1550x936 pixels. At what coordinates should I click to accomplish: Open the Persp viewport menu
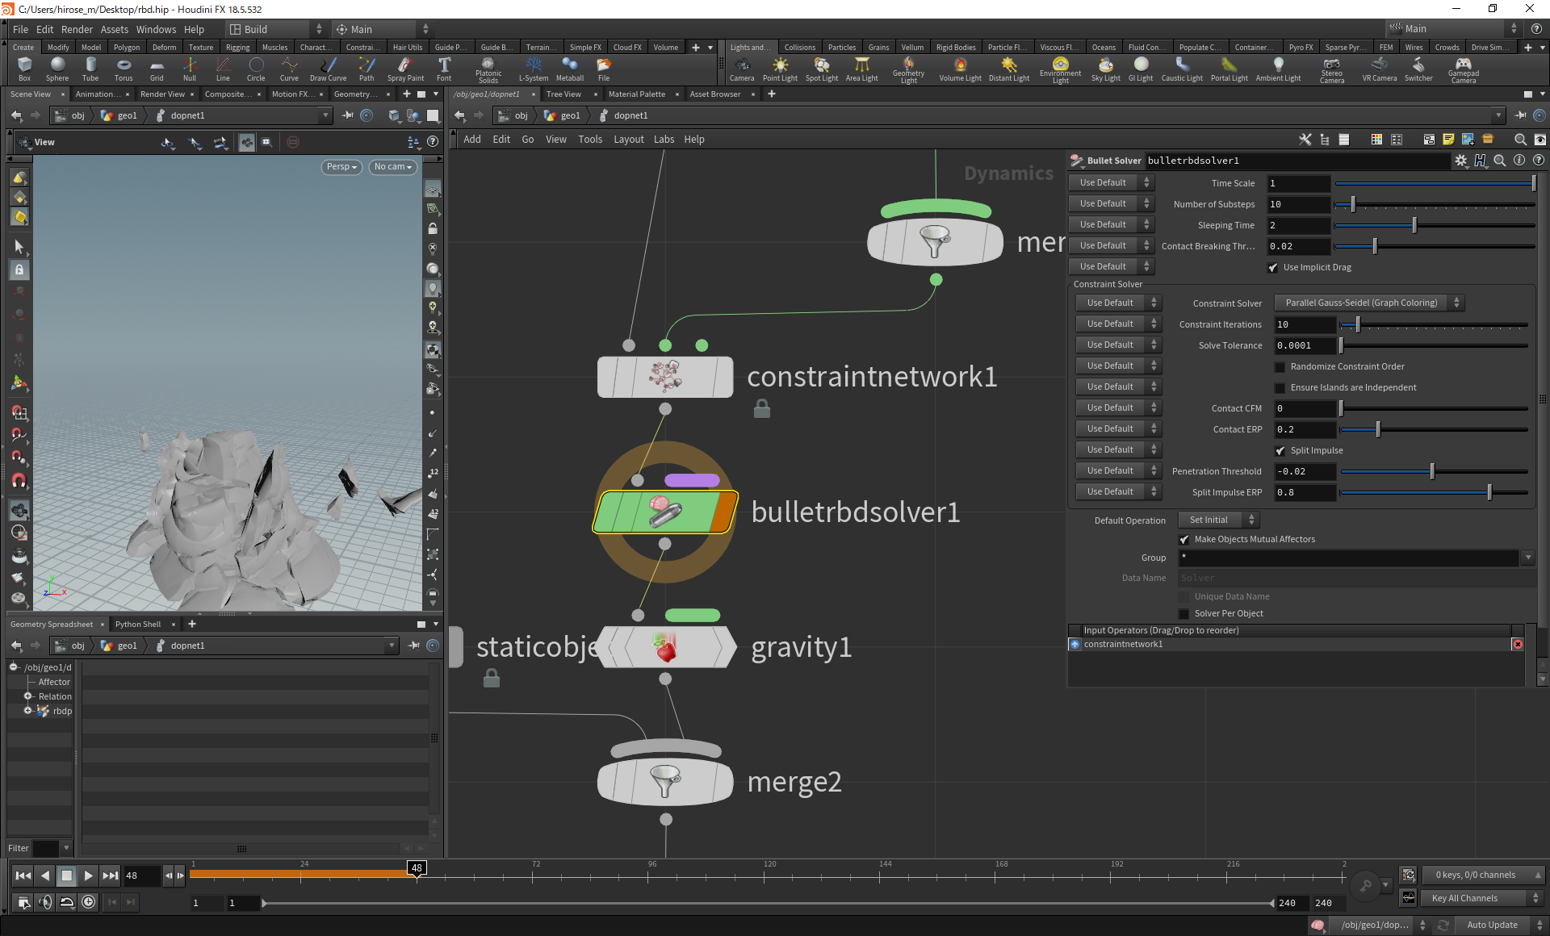click(x=341, y=167)
